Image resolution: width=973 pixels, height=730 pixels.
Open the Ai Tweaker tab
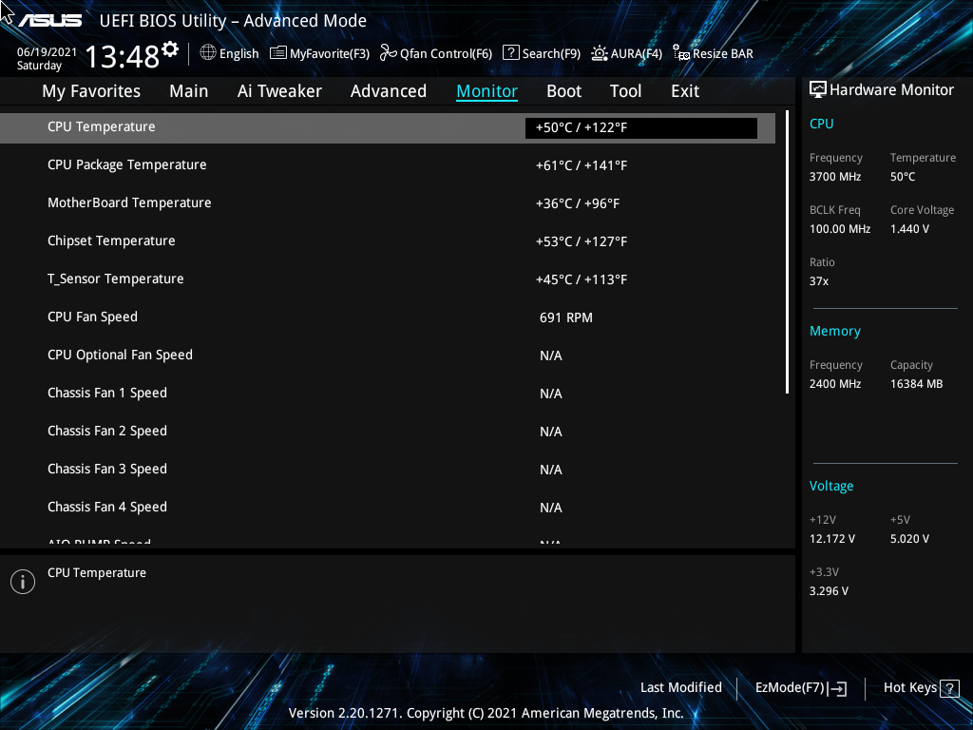(279, 90)
